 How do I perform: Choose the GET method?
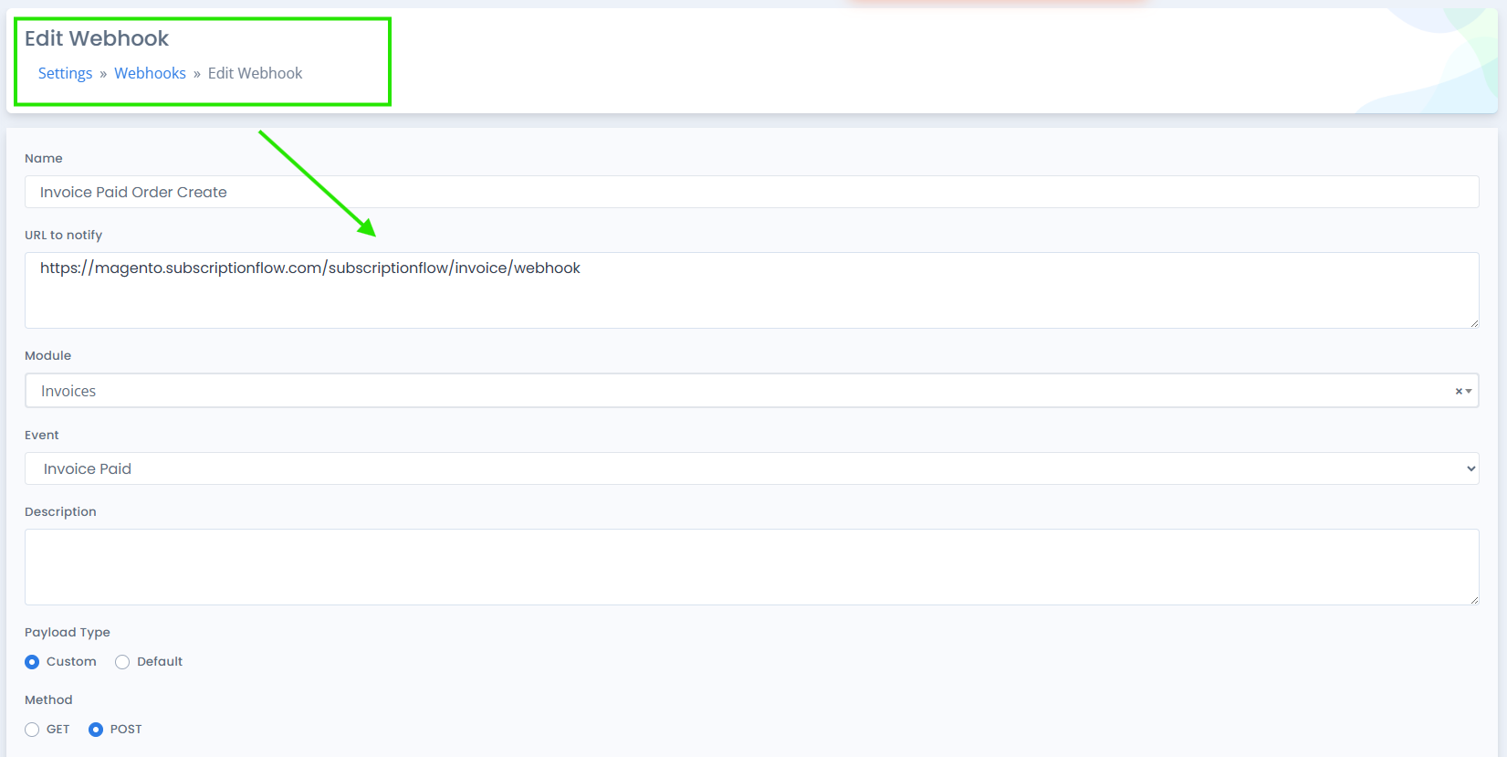coord(32,730)
